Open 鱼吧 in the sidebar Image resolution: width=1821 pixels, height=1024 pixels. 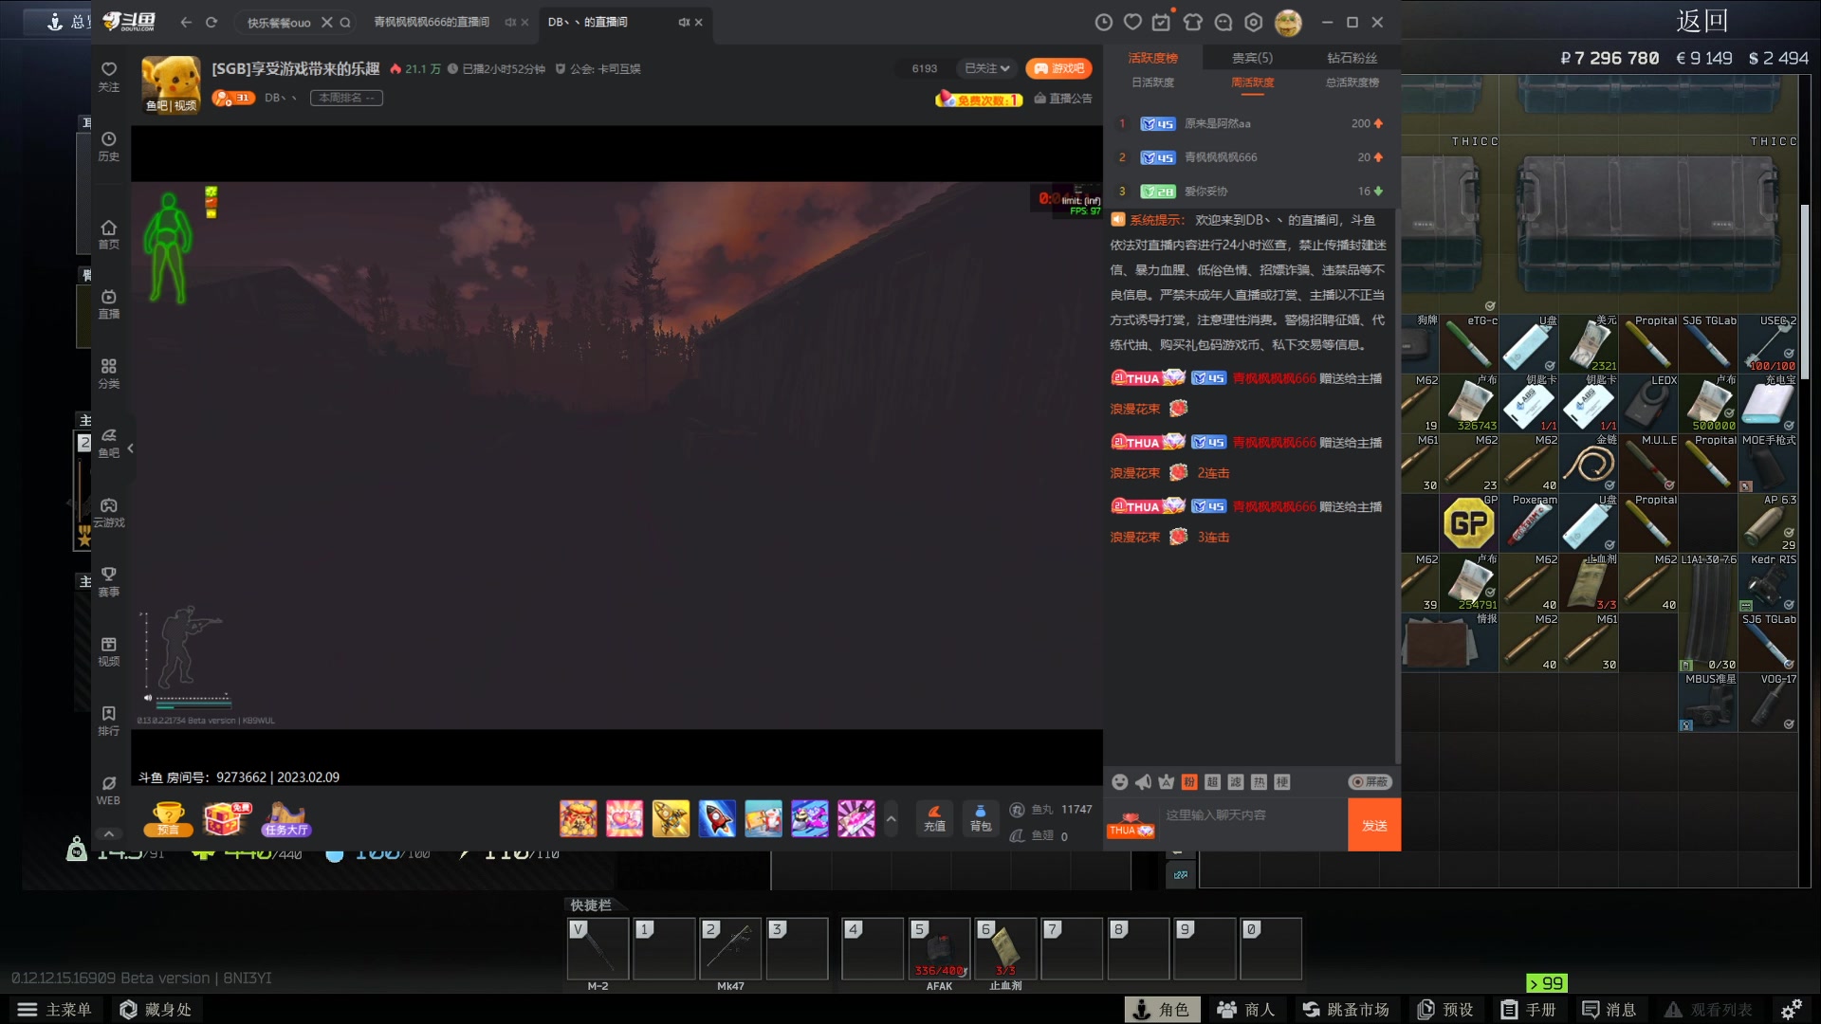[x=109, y=443]
